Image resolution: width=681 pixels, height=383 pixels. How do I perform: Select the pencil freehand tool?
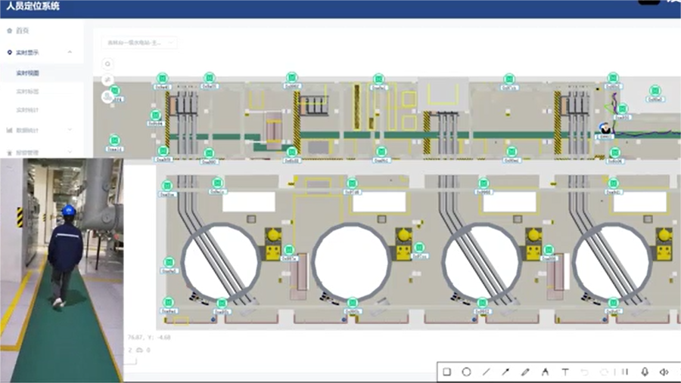pos(525,372)
